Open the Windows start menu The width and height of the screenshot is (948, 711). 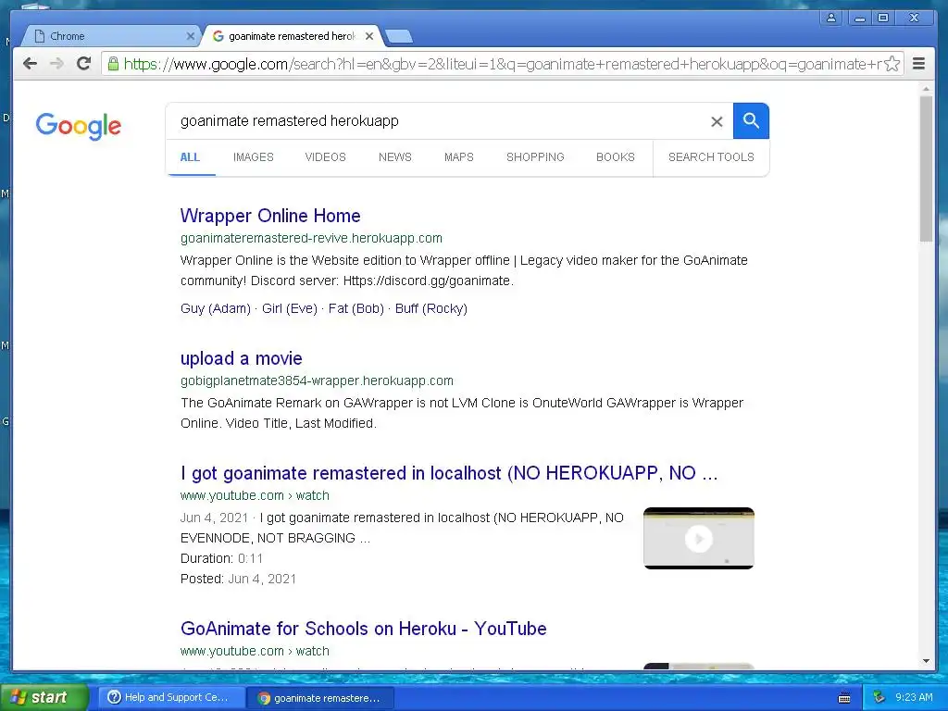44,697
